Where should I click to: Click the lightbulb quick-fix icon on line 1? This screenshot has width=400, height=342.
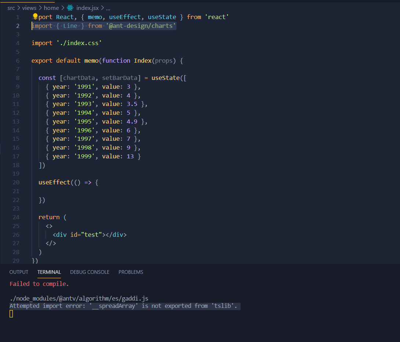[35, 16]
